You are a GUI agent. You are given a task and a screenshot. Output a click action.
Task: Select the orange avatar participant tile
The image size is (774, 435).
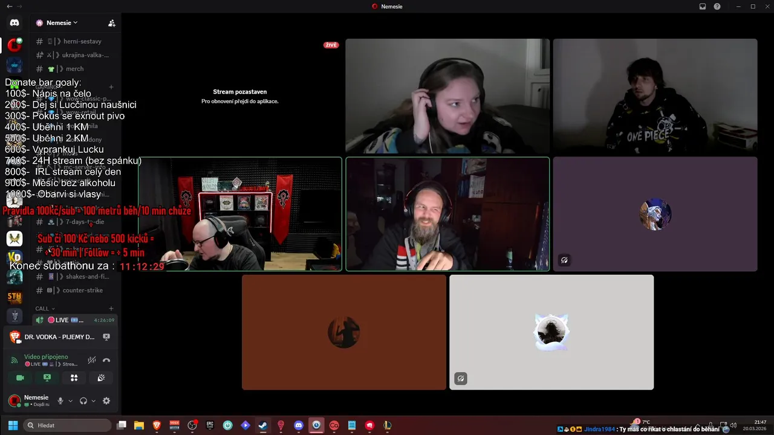pyautogui.click(x=344, y=332)
